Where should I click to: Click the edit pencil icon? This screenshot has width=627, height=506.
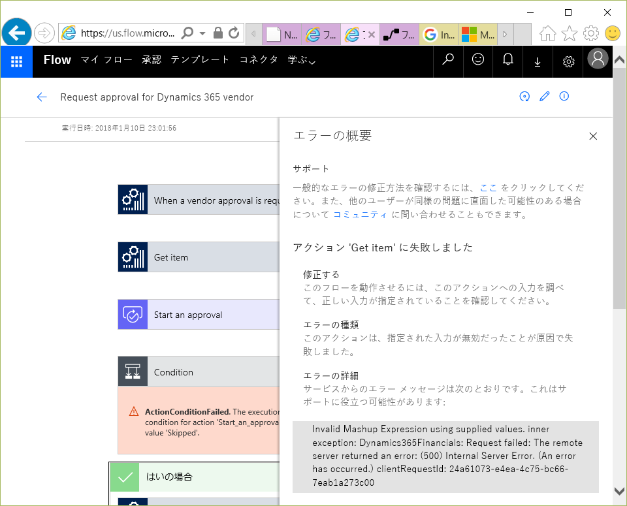tap(544, 97)
